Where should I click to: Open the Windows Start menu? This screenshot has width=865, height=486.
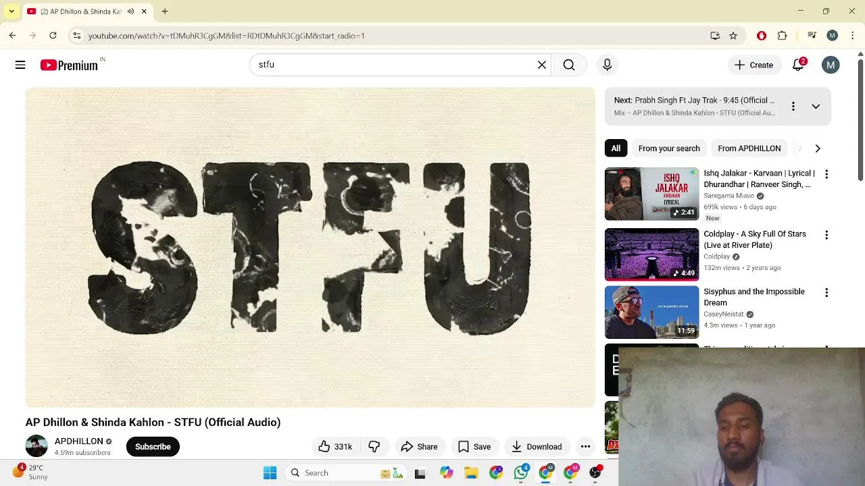270,473
